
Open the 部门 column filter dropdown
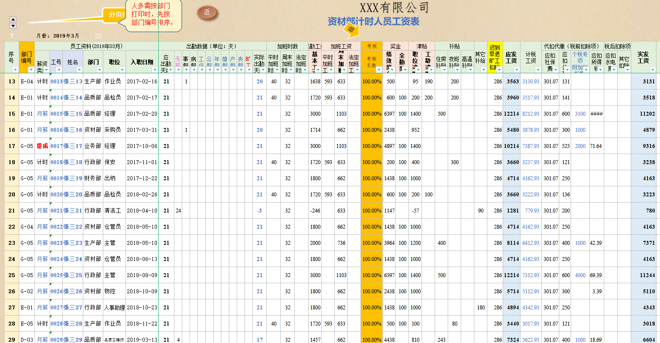99,70
